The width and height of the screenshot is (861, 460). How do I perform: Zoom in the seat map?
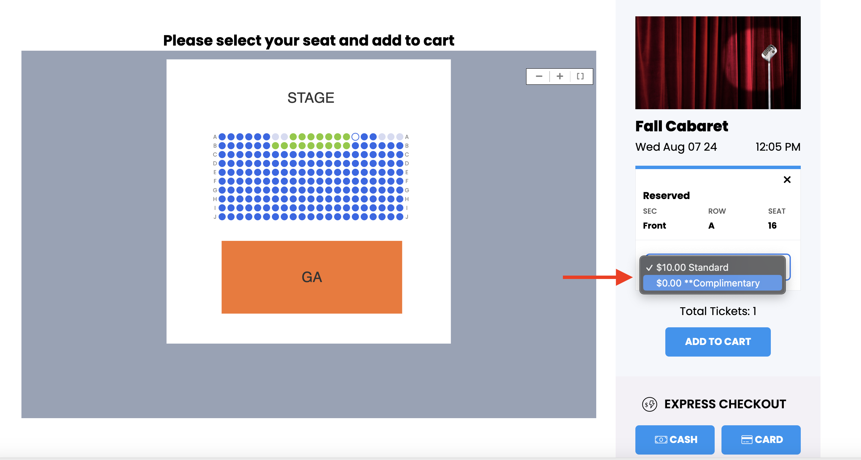(560, 77)
